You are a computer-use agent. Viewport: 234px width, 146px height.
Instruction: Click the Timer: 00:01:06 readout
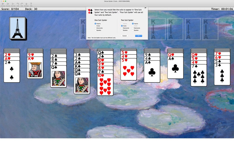pyautogui.click(x=222, y=9)
